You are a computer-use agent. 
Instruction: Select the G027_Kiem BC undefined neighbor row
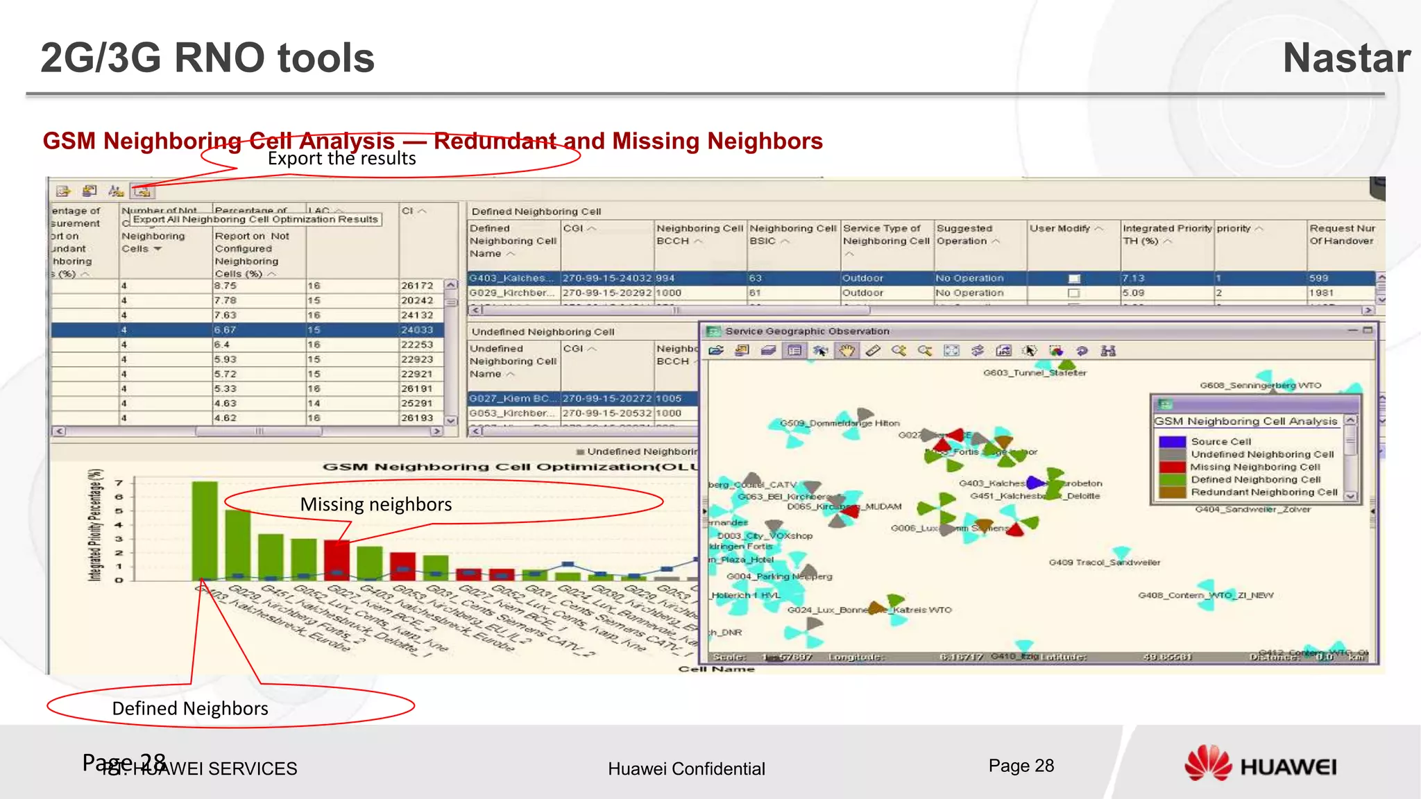(583, 399)
